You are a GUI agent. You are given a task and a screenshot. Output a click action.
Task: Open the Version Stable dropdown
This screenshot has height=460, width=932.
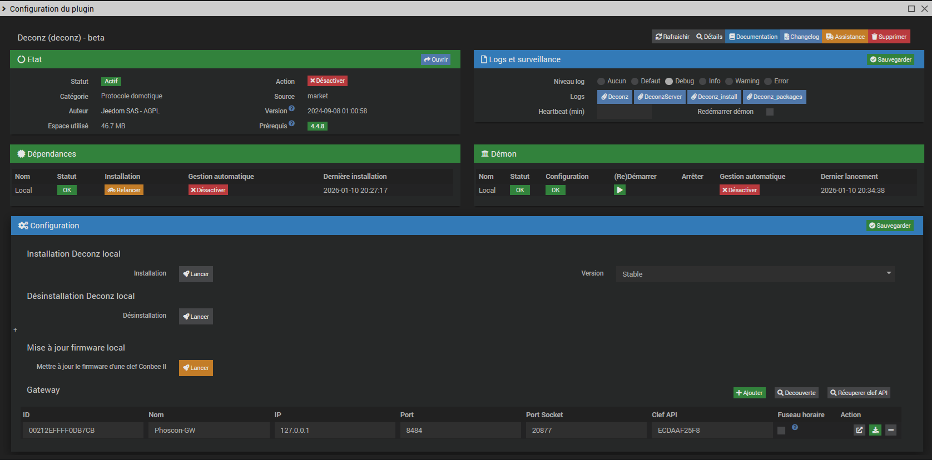(755, 274)
